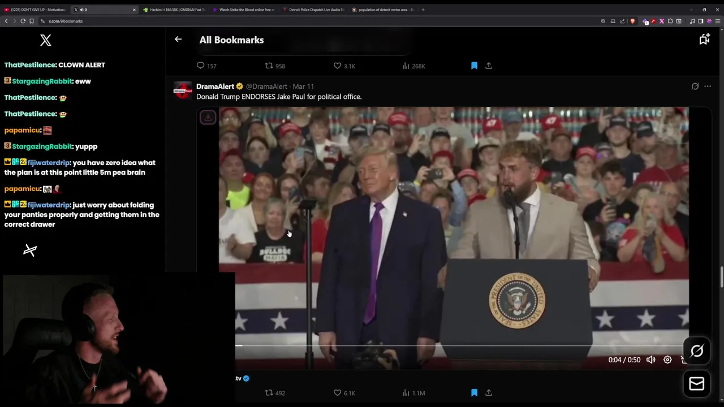The width and height of the screenshot is (724, 407).
Task: Open Brave Shields lion icon
Action: [x=632, y=21]
